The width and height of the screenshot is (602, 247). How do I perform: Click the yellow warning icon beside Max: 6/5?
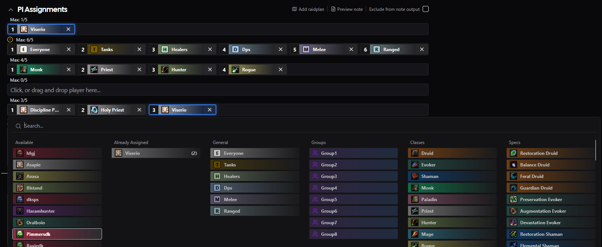[10, 40]
